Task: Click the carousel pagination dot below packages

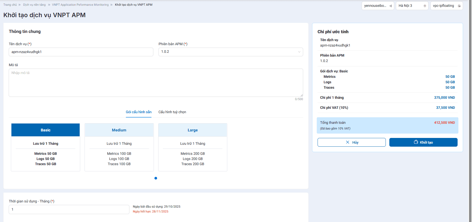Action: (156, 178)
